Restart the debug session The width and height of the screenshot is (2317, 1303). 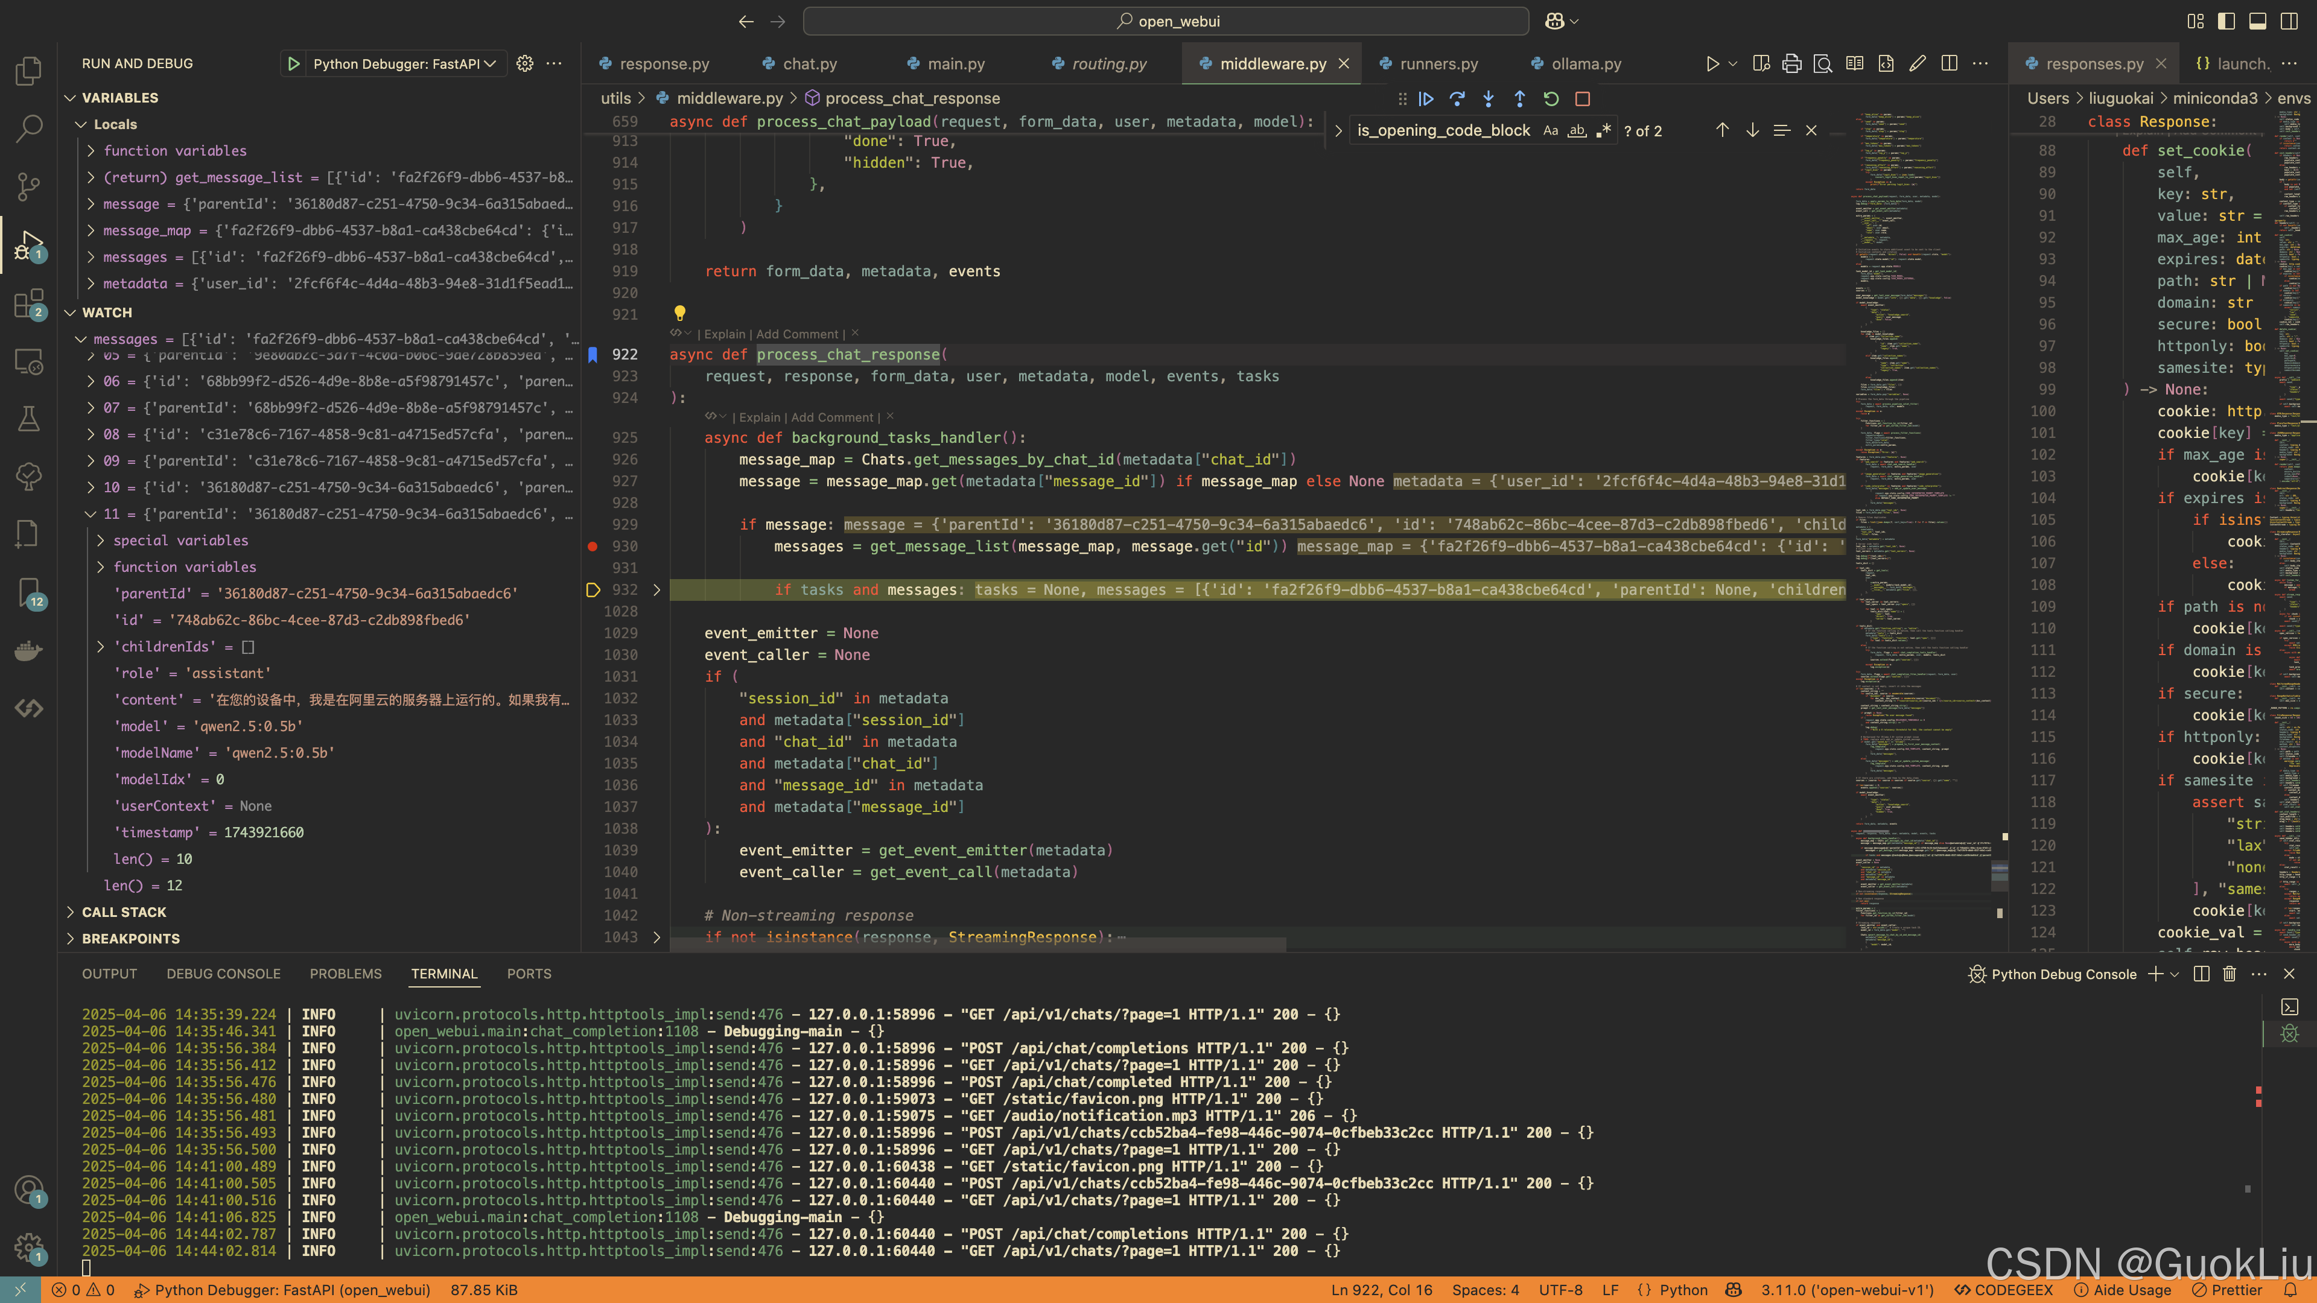[1551, 99]
